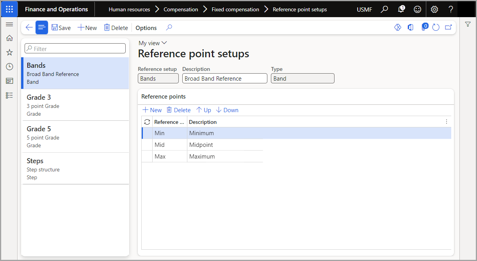Open Recent clock icon in sidebar
The image size is (477, 261).
[9, 67]
